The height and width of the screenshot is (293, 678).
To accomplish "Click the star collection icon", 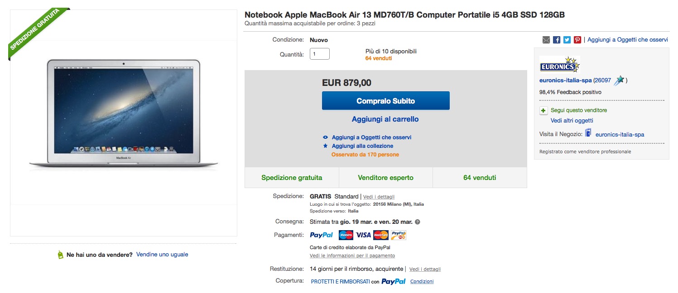I will tap(325, 146).
